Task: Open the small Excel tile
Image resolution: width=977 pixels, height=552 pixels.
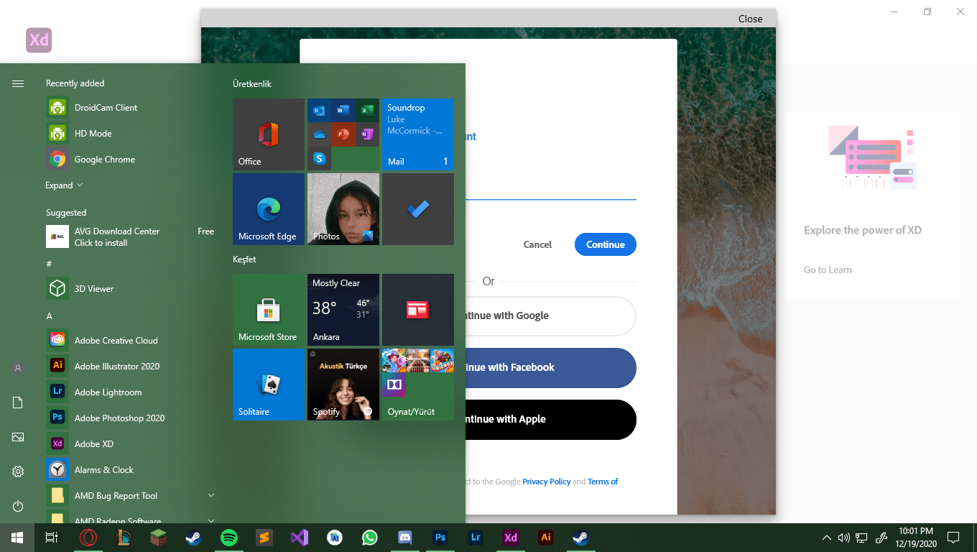Action: pyautogui.click(x=367, y=110)
